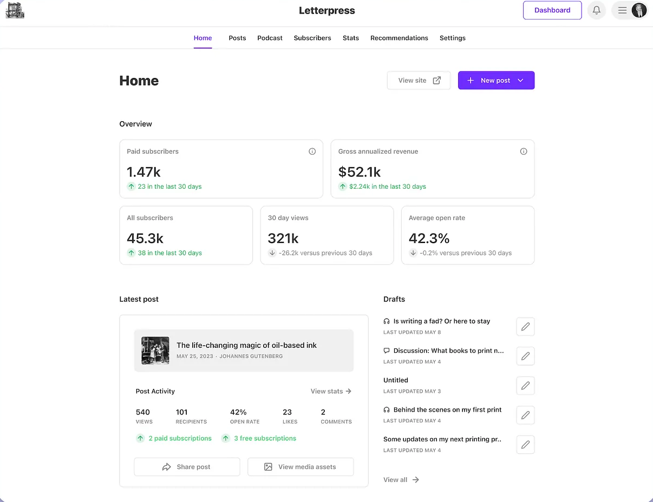Edit the 'Untitled' draft pencil icon
Viewport: 653px width, 502px height.
pos(525,386)
